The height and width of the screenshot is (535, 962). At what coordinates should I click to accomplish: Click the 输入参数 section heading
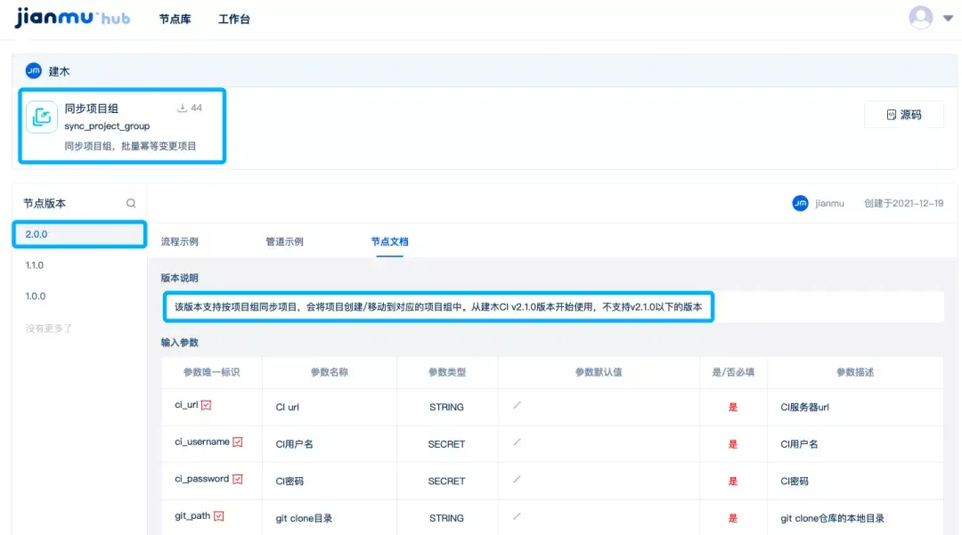click(179, 343)
